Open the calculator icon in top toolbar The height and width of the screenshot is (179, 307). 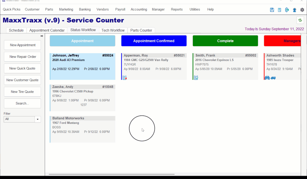tap(280, 10)
